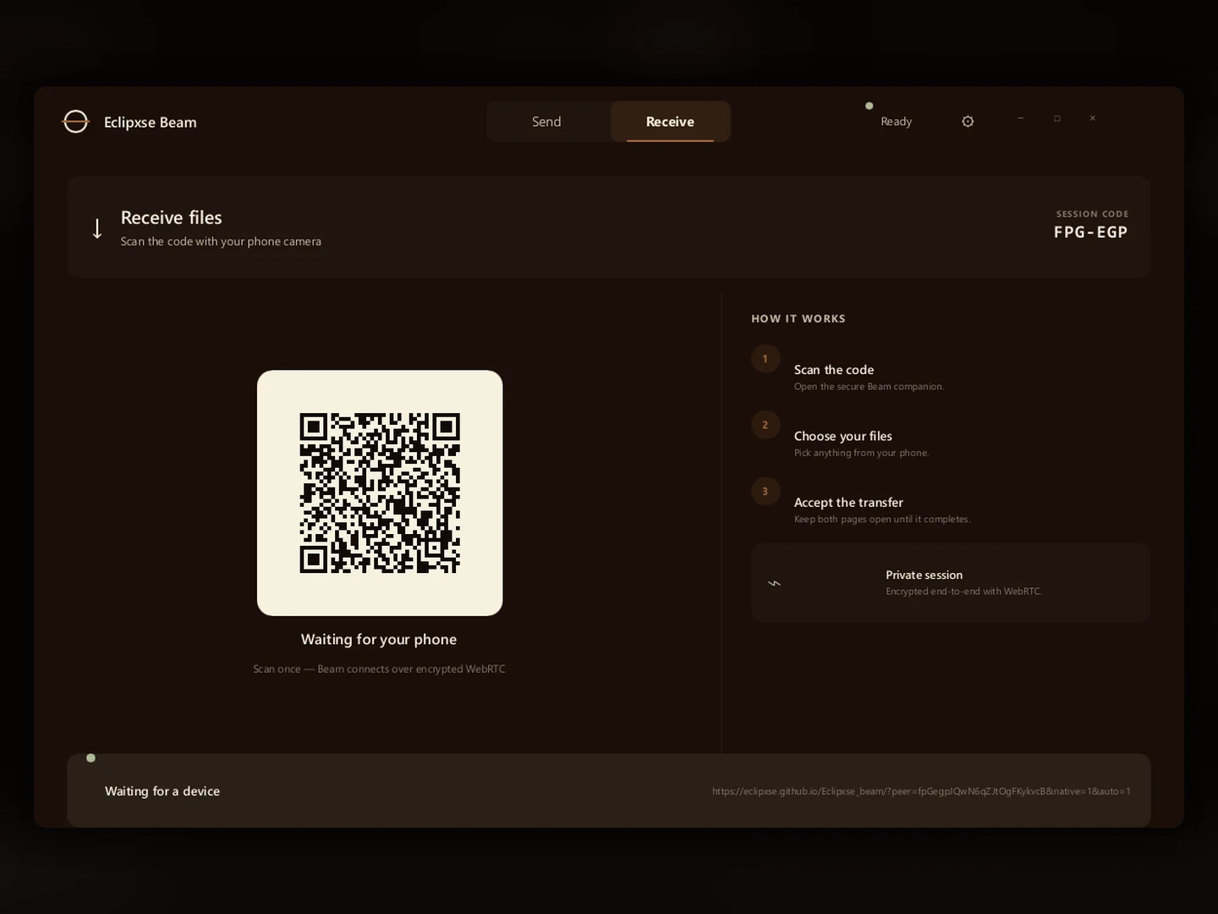Click the down-arrow Receive files icon
The height and width of the screenshot is (914, 1218).
coord(97,228)
